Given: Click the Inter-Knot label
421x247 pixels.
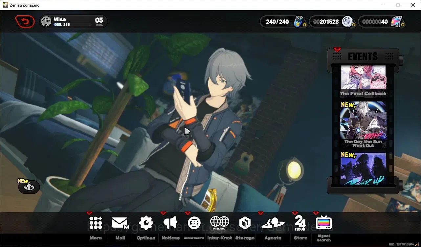Looking at the screenshot, I should pos(220,238).
